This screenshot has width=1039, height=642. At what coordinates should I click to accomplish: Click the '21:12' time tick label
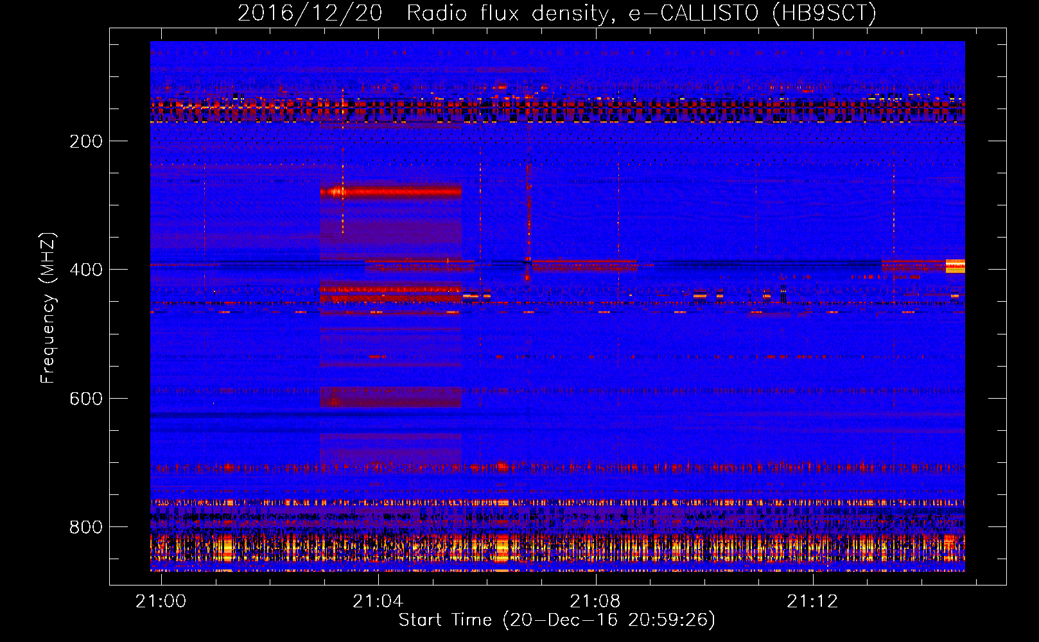(812, 601)
